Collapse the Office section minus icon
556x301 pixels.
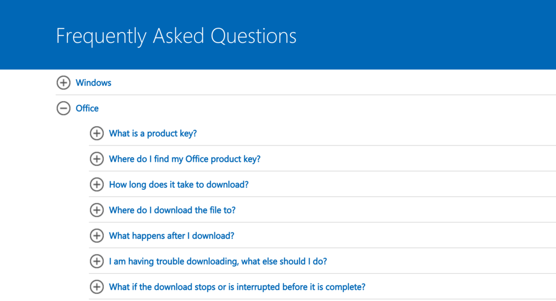coord(63,109)
